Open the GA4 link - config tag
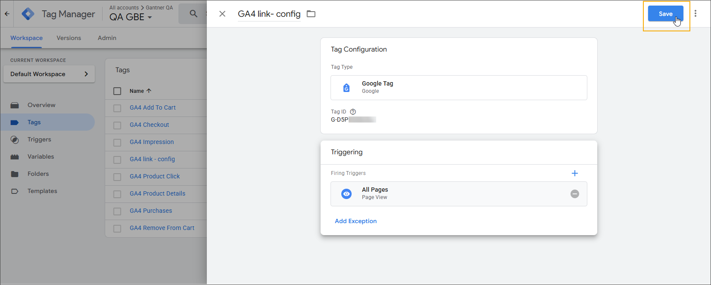Screen dimensions: 711x285 point(152,159)
